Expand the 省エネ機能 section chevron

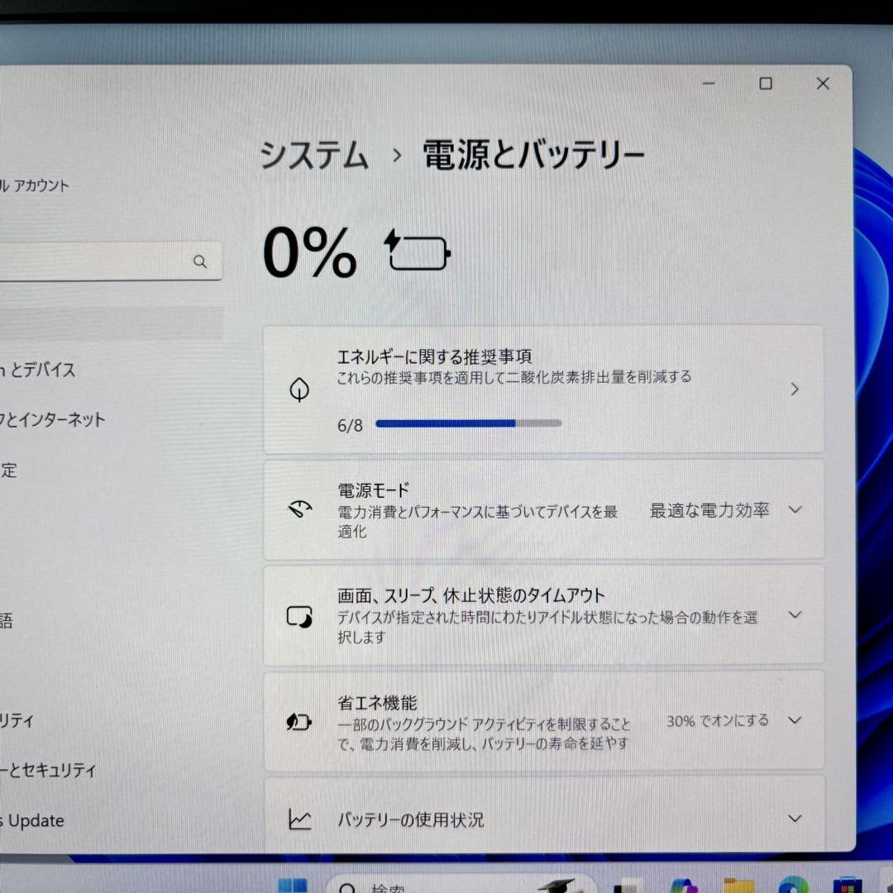click(x=795, y=720)
